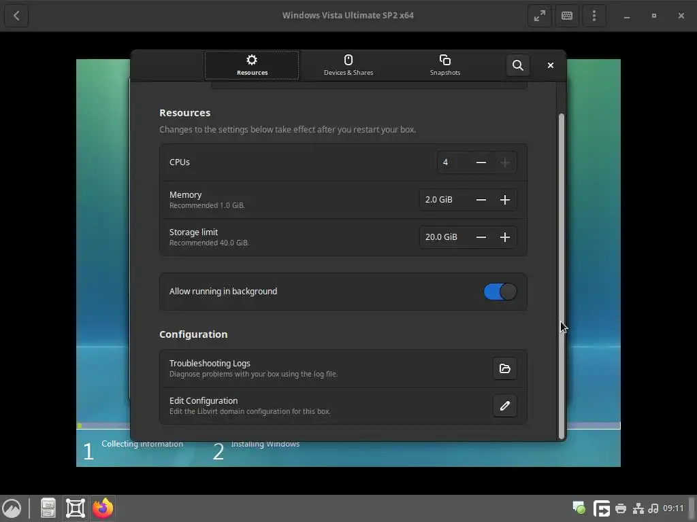Viewport: 697px width, 522px height.
Task: Click the Edit Configuration row label
Action: pyautogui.click(x=204, y=400)
